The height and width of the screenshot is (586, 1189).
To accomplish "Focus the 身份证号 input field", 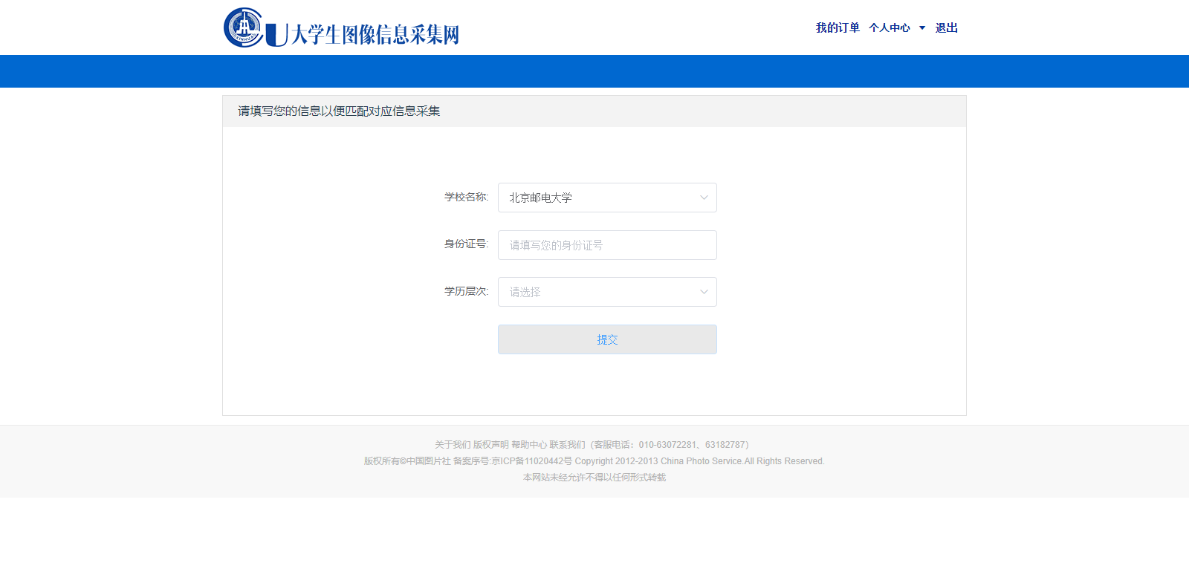I will click(x=607, y=245).
